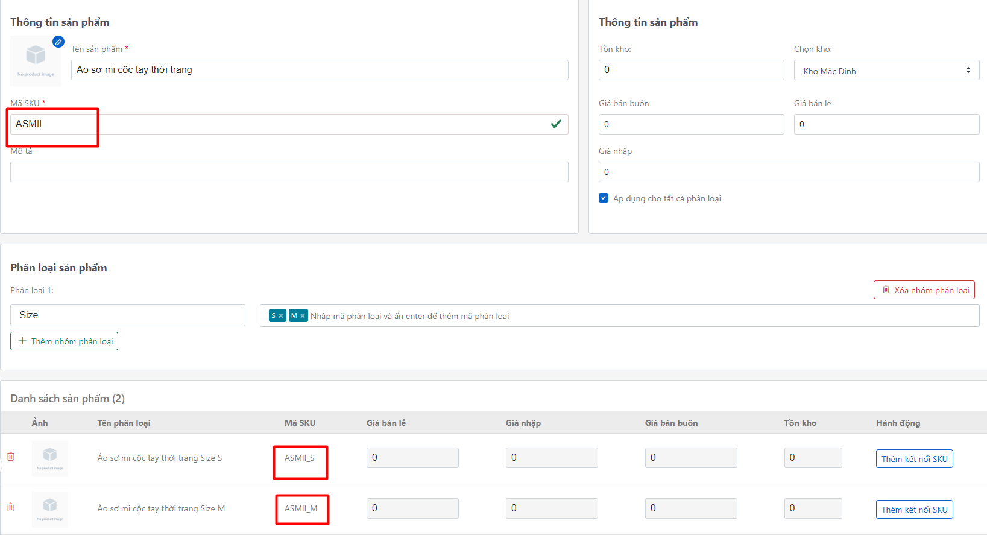The width and height of the screenshot is (987, 535).
Task: Click the Mô tả description field
Action: 289,172
